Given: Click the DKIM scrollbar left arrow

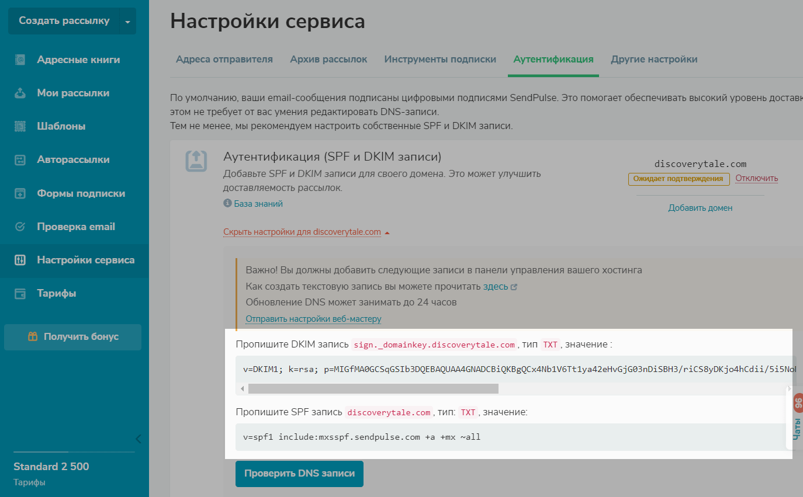Looking at the screenshot, I should point(242,389).
